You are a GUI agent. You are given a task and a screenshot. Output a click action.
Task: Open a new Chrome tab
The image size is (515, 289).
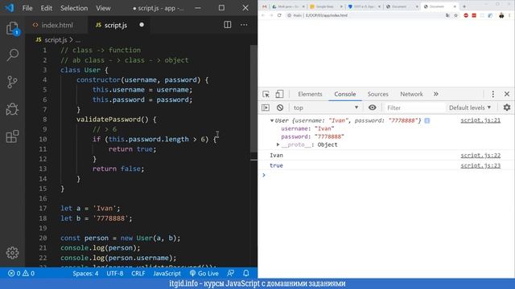(464, 6)
